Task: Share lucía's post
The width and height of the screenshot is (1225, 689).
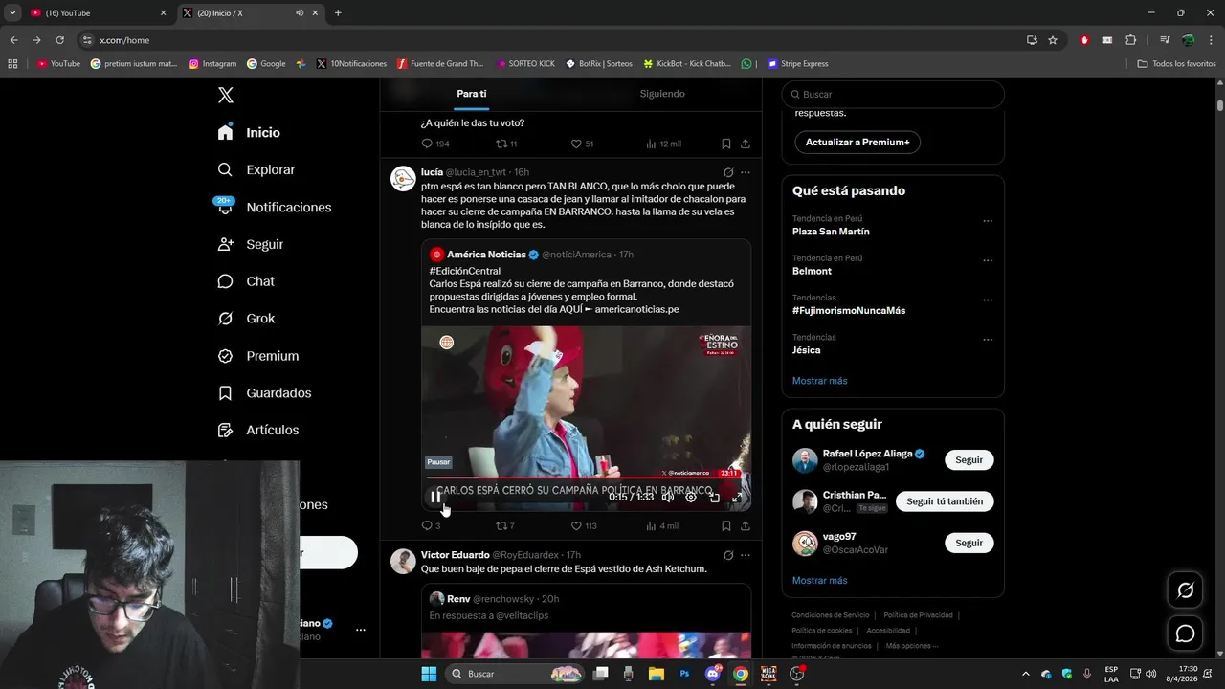Action: [746, 525]
